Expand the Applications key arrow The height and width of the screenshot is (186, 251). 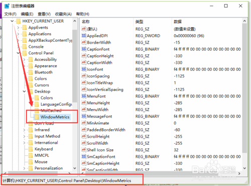pyautogui.click(x=18, y=34)
